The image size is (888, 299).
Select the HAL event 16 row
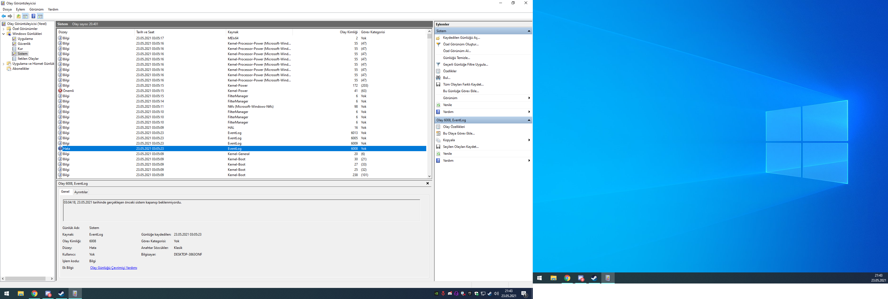(x=242, y=128)
